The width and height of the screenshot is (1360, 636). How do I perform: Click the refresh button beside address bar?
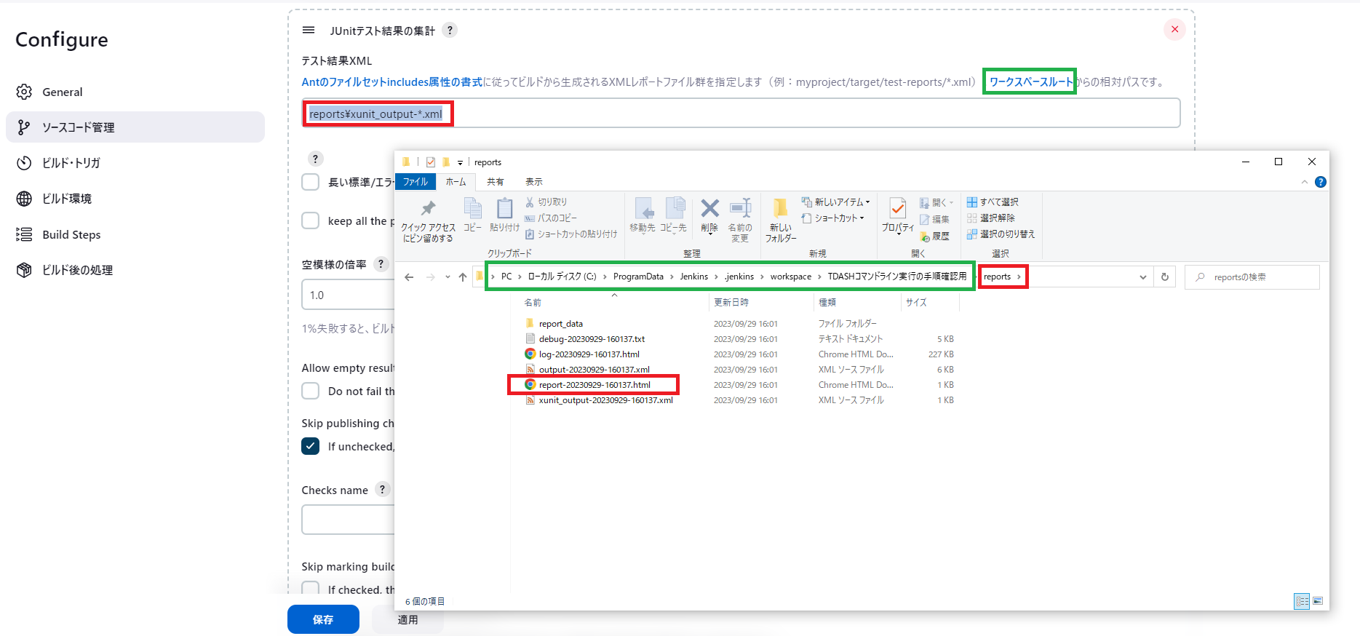(1164, 277)
